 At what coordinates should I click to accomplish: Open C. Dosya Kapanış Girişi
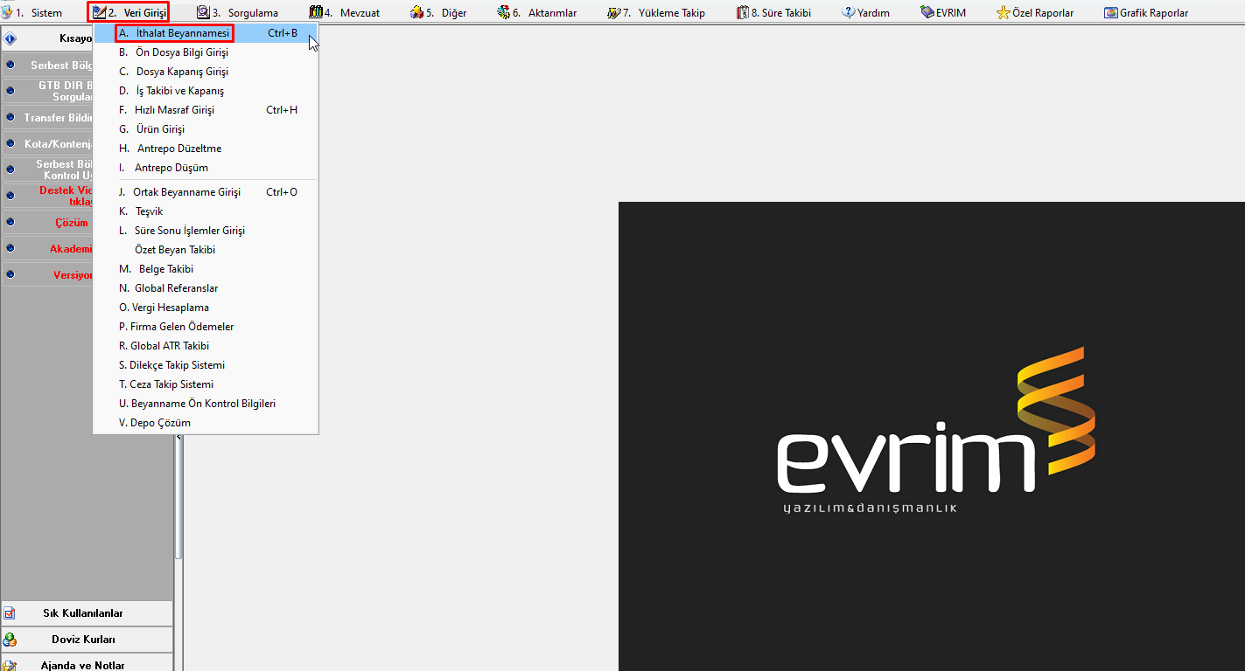click(206, 72)
